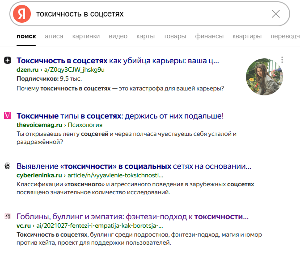Open the «карты» tab
The width and height of the screenshot is (300, 258).
[x=145, y=36]
